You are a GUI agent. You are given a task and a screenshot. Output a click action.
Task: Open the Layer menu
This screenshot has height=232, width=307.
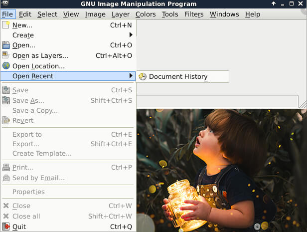point(121,14)
